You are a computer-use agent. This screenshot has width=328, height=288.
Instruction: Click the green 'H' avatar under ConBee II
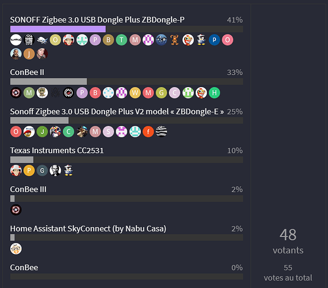tap(214, 93)
